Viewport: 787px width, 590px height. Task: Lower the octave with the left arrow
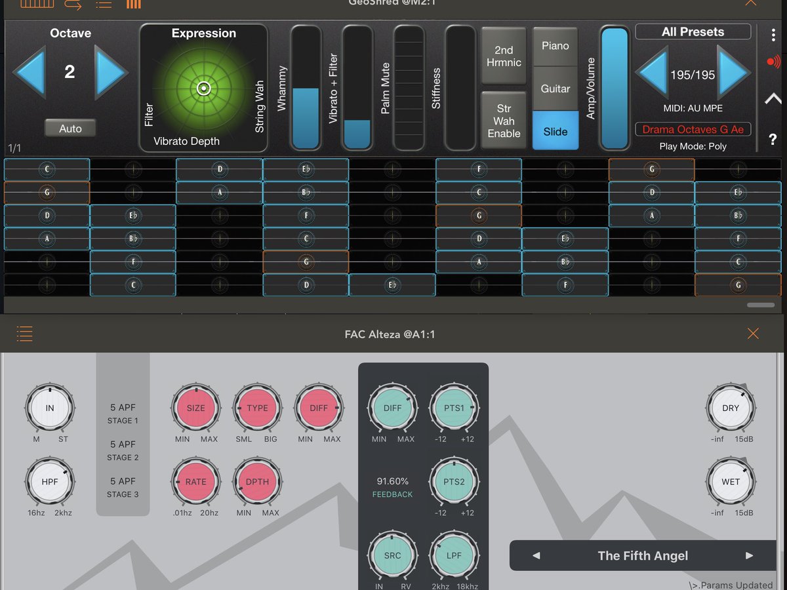point(29,72)
